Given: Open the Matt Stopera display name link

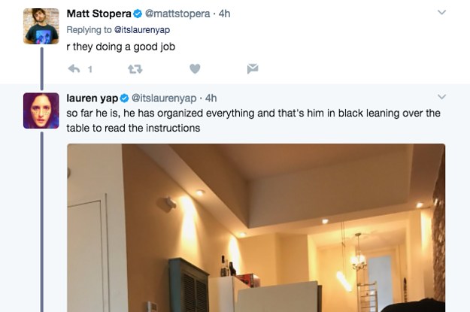Looking at the screenshot, I should coord(99,14).
